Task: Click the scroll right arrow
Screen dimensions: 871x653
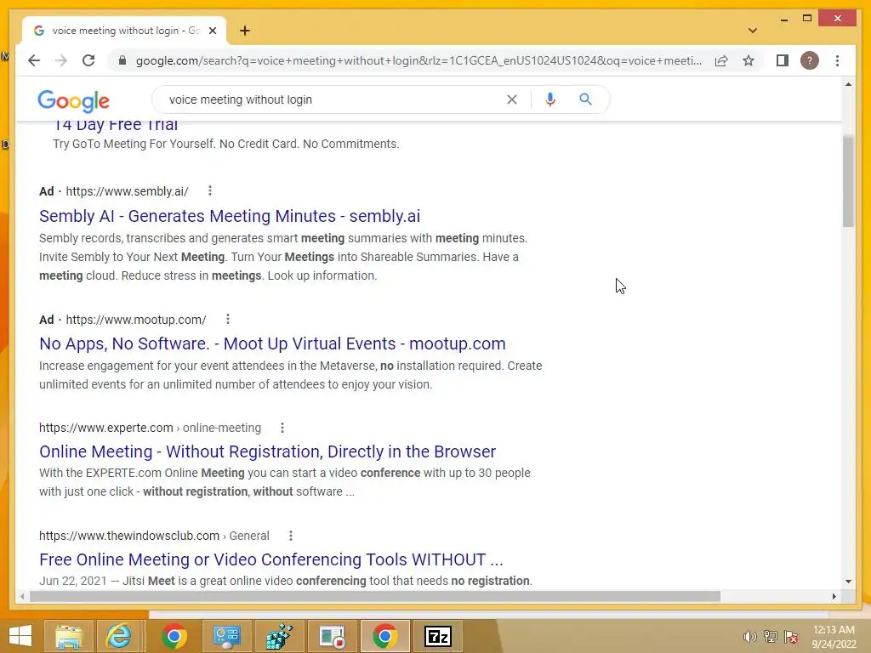Action: click(834, 596)
